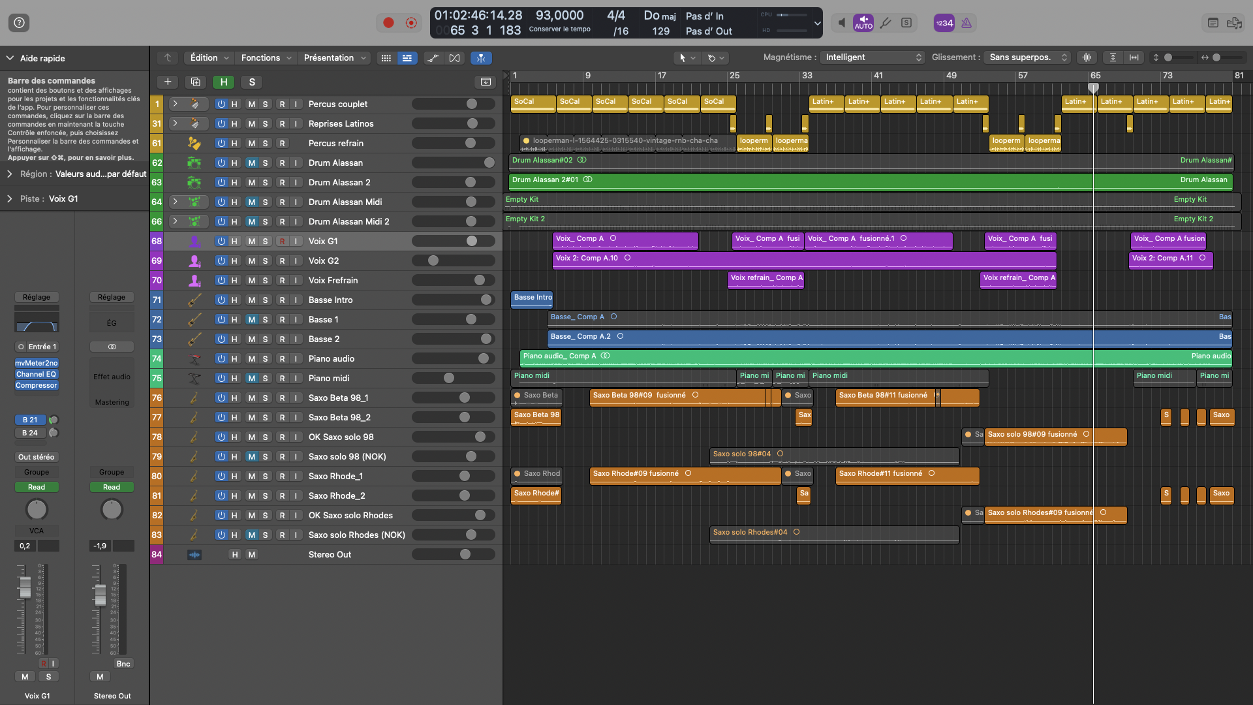Select the Solo mode S button in the track header
Image resolution: width=1253 pixels, height=705 pixels.
point(252,82)
